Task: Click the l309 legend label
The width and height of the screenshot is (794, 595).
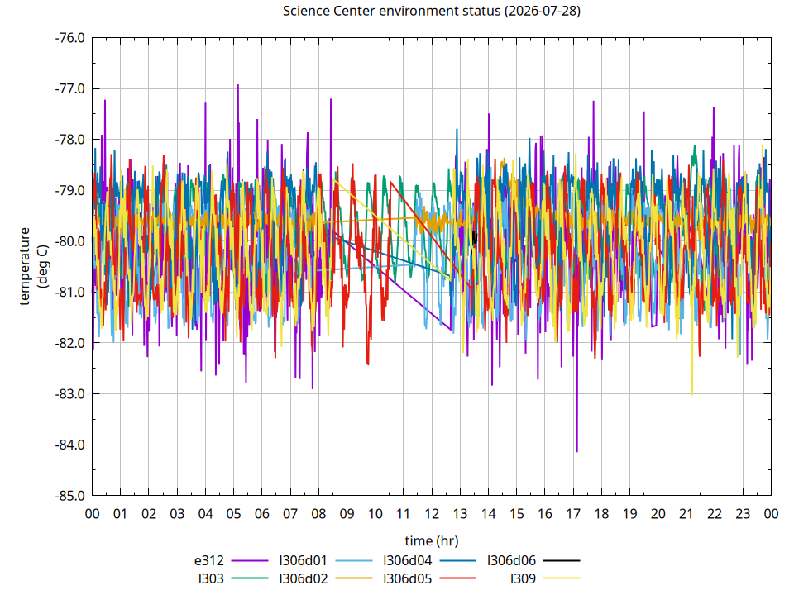Action: tap(523, 578)
